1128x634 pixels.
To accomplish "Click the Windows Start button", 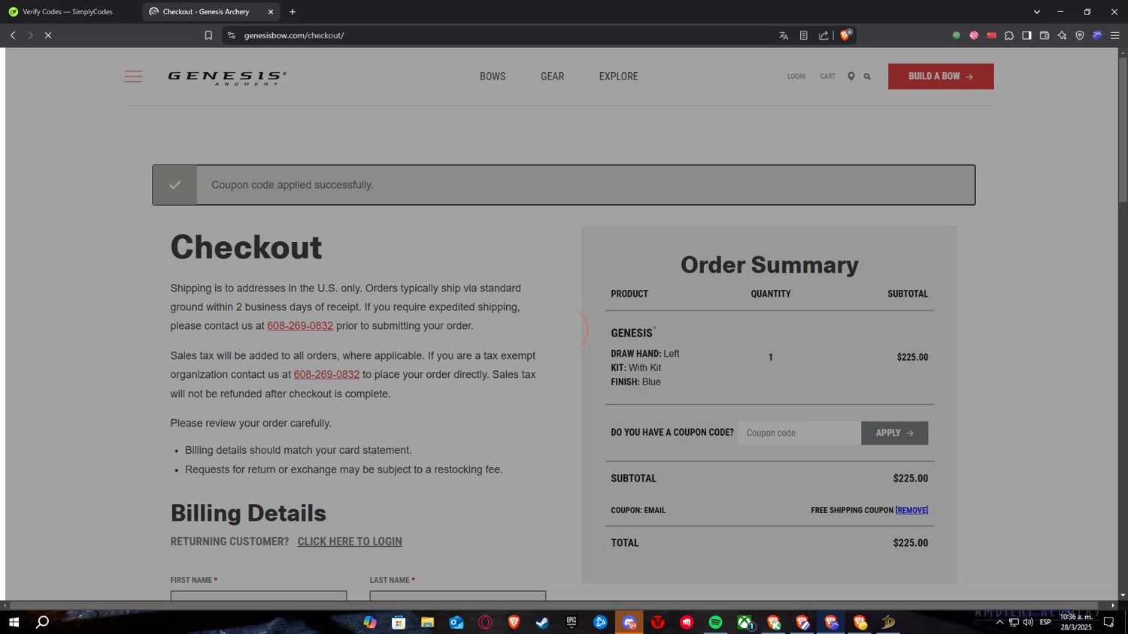I will (14, 622).
